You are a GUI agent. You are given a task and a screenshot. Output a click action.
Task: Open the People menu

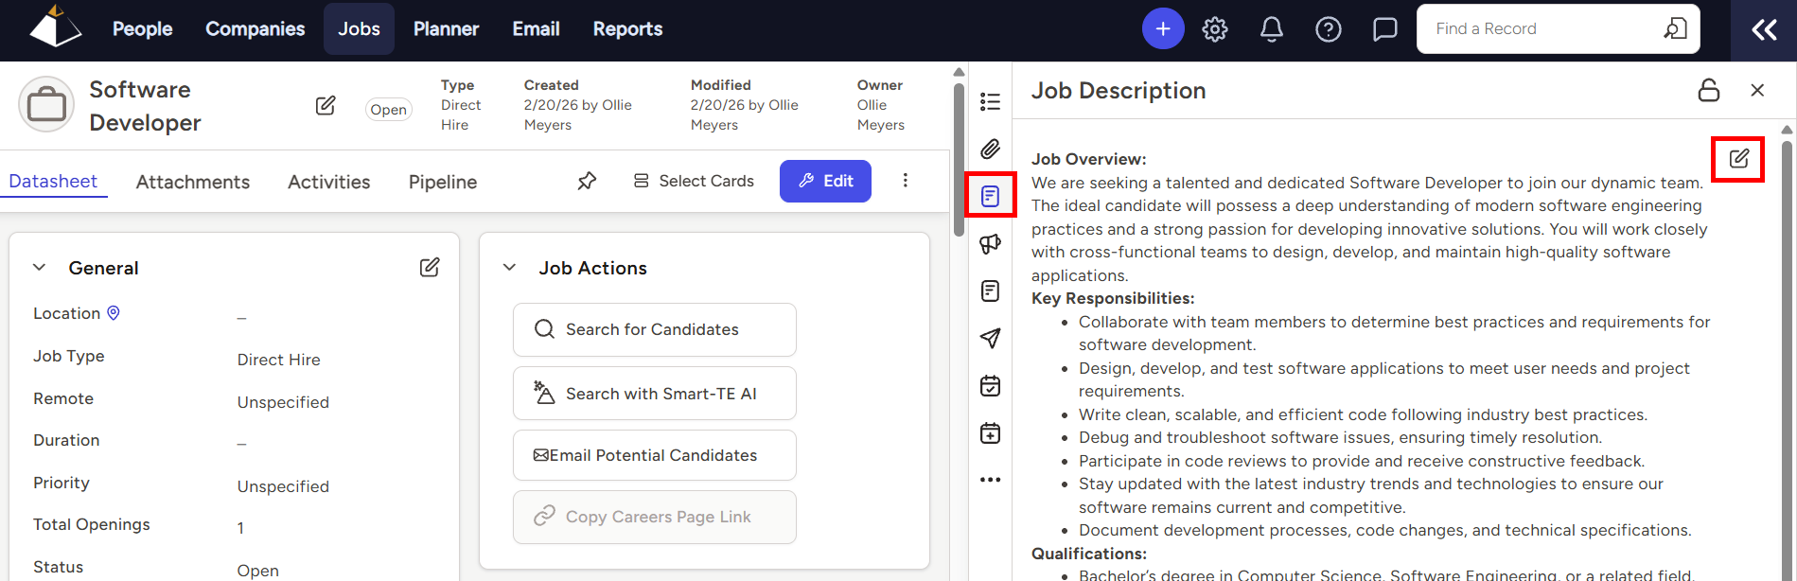pos(142,29)
